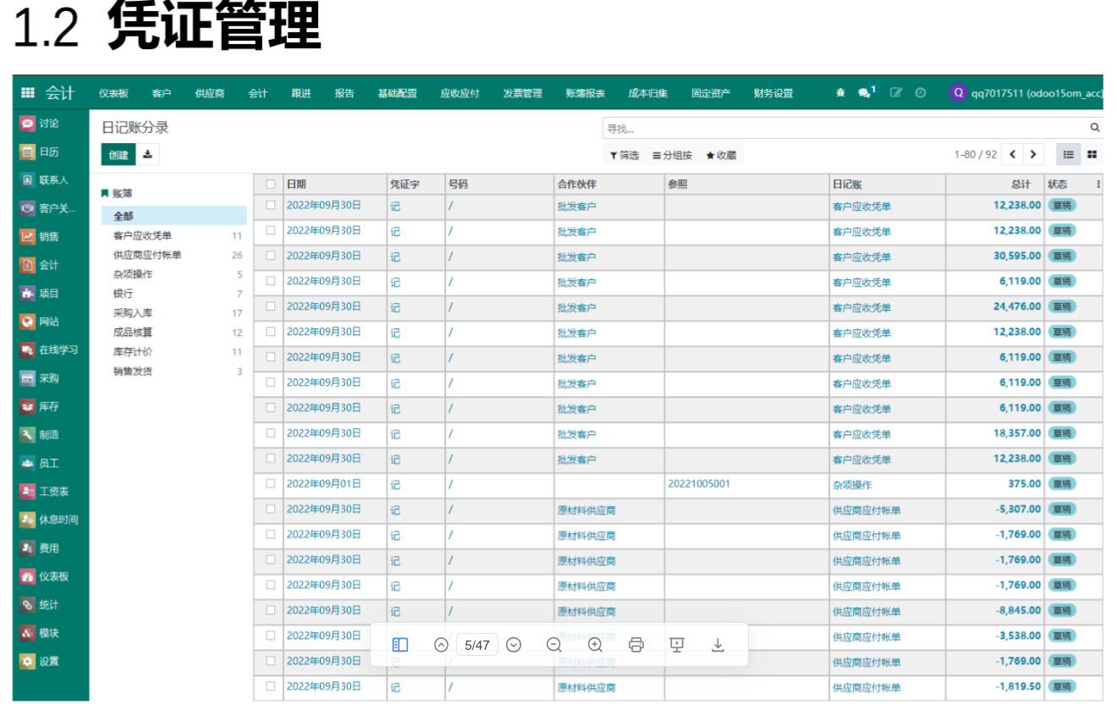
Task: Tick checkbox for the 20221005001 reference row
Action: click(271, 484)
